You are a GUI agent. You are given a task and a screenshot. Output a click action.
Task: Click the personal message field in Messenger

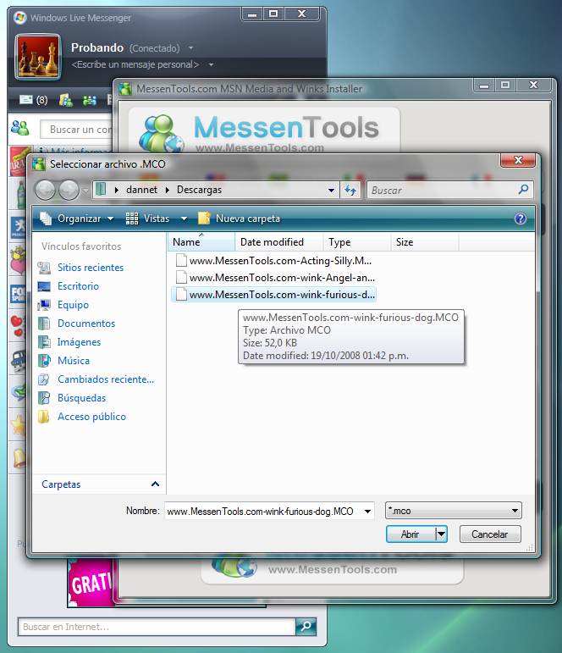(x=135, y=64)
